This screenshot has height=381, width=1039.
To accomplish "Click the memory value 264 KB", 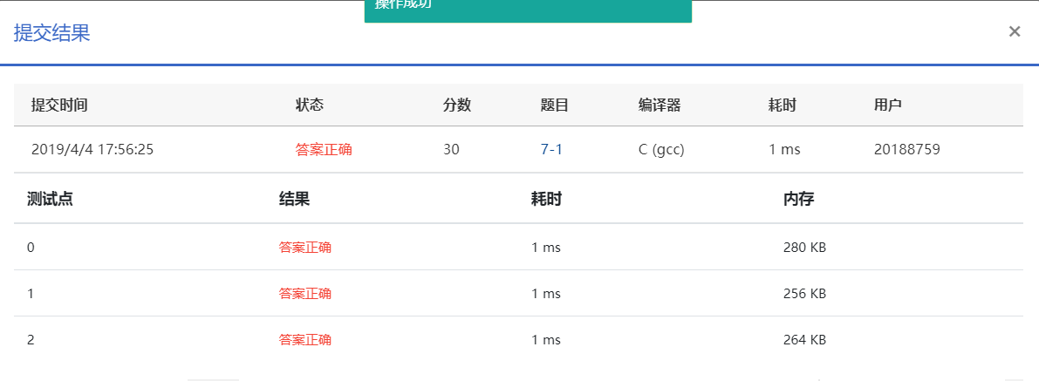I will point(804,340).
